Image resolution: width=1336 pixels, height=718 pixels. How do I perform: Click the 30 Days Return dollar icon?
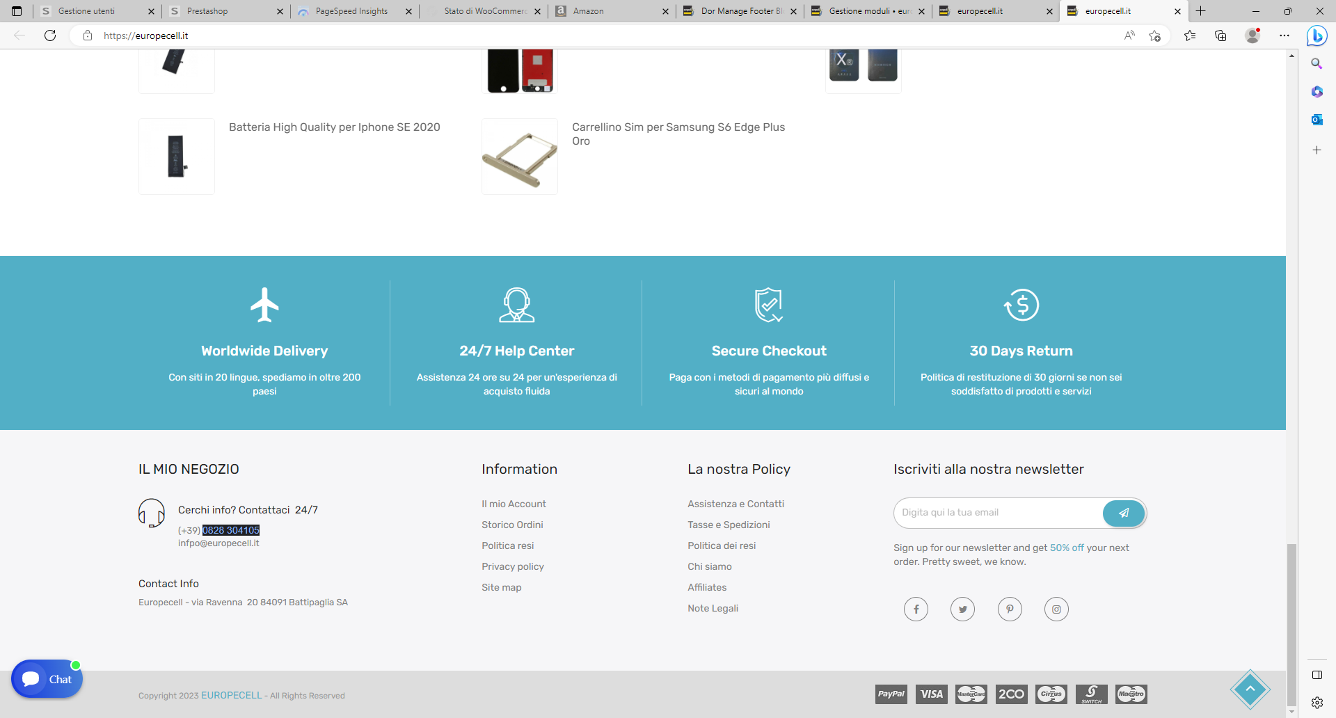1021,305
